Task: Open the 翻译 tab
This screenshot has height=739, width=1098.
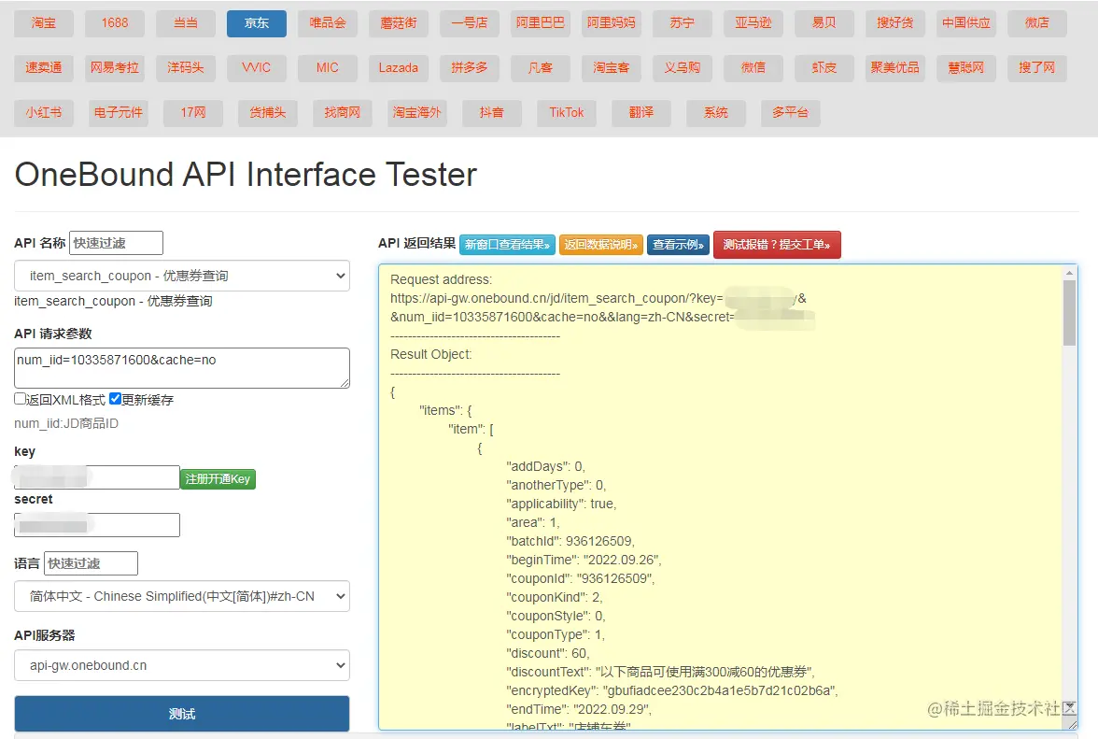Action: click(641, 113)
